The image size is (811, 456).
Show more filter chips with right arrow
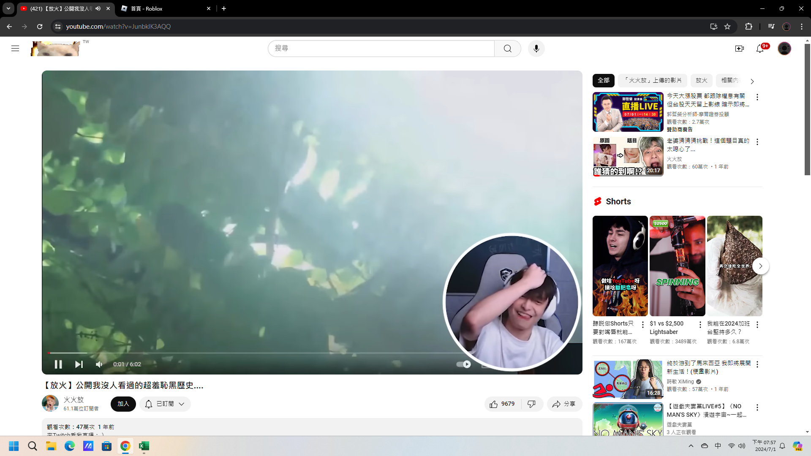tap(752, 81)
